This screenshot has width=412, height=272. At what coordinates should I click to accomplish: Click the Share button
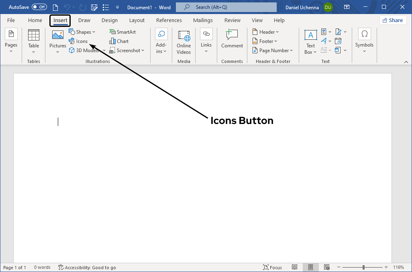[393, 20]
